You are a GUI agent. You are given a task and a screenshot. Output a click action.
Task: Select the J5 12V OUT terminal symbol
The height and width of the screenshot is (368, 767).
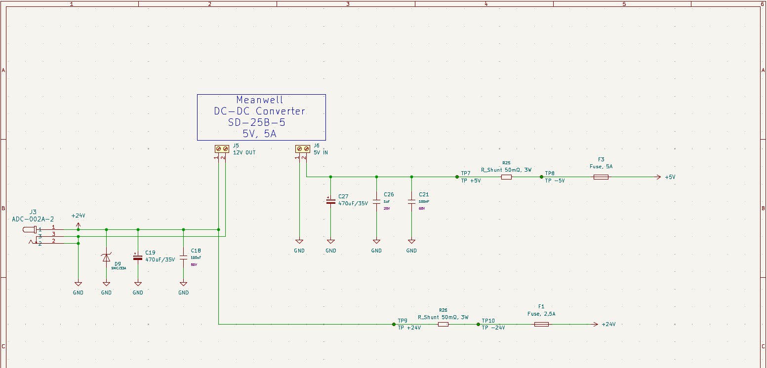(x=222, y=148)
